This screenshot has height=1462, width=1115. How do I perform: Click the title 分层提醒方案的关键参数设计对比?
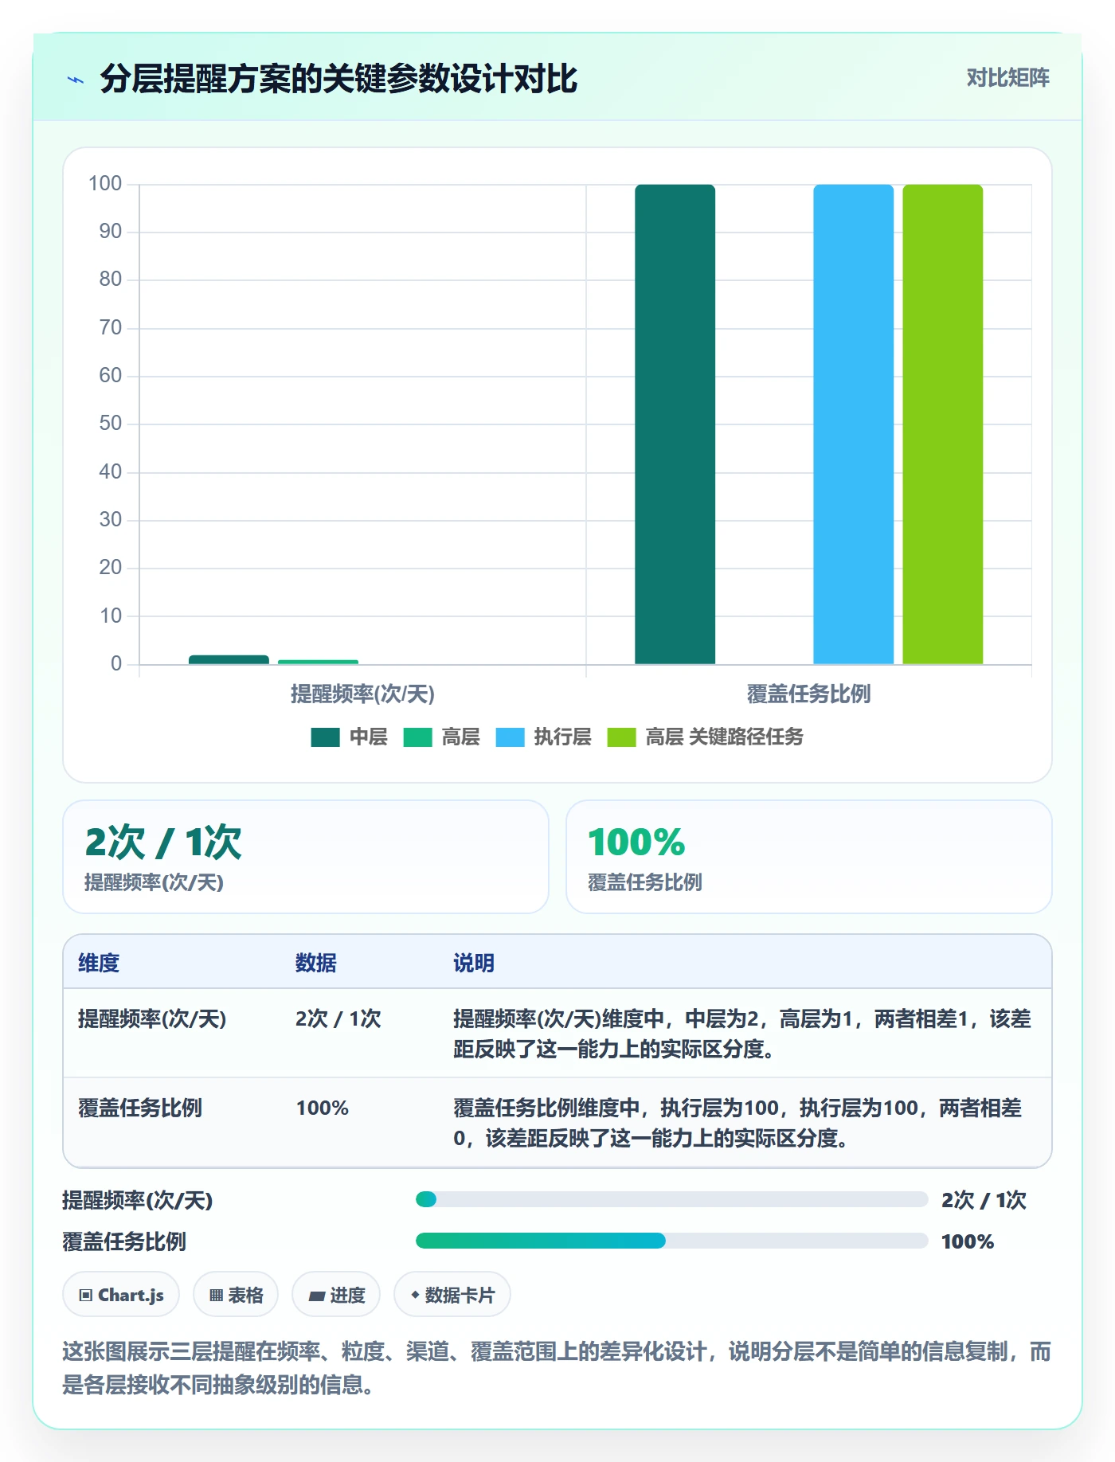338,79
